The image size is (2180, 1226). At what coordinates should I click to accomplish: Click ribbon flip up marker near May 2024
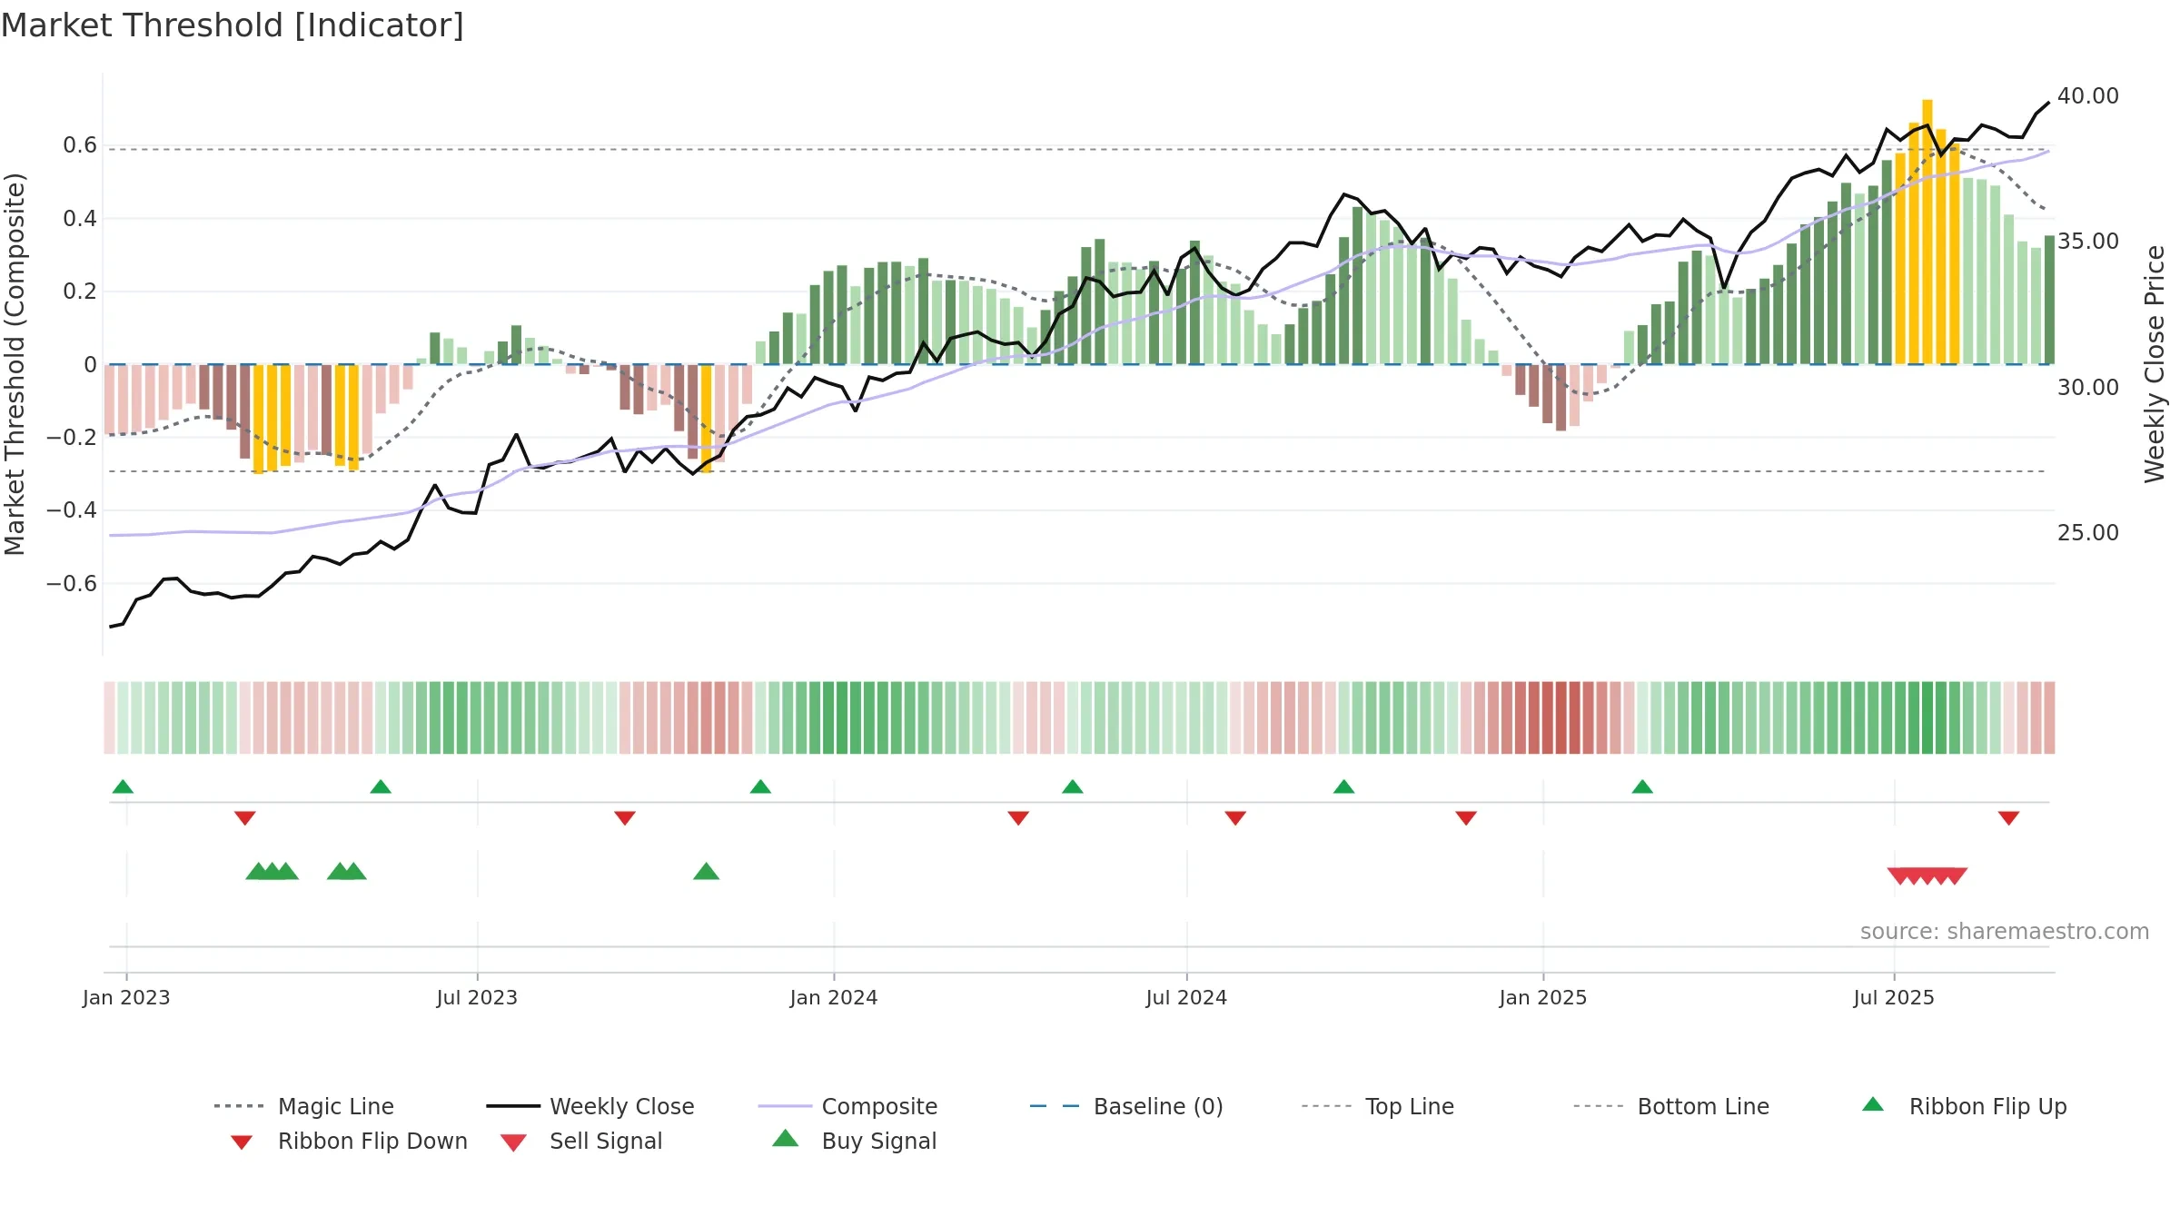(x=1073, y=786)
